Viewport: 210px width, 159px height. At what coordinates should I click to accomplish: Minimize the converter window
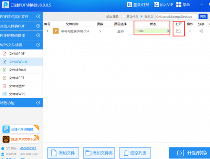click(202, 4)
